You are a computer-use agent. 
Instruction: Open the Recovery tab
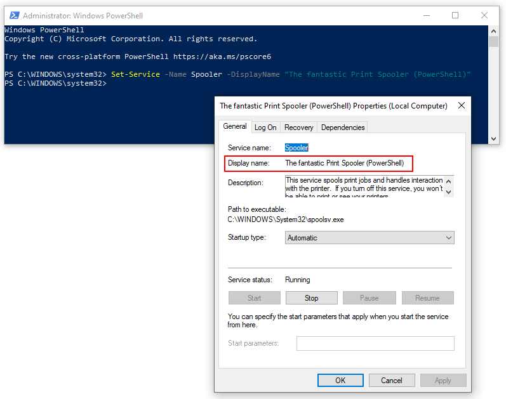tap(298, 128)
